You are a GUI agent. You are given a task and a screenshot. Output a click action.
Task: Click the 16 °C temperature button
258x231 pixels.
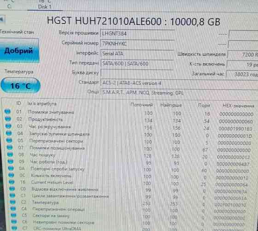(x=20, y=86)
